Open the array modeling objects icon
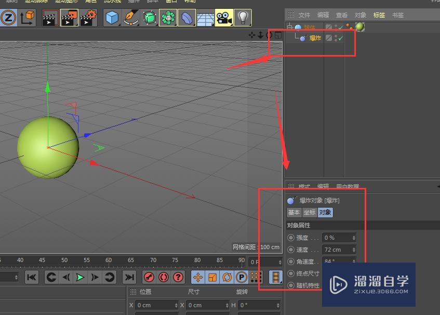The height and width of the screenshot is (315, 440). (x=168, y=18)
